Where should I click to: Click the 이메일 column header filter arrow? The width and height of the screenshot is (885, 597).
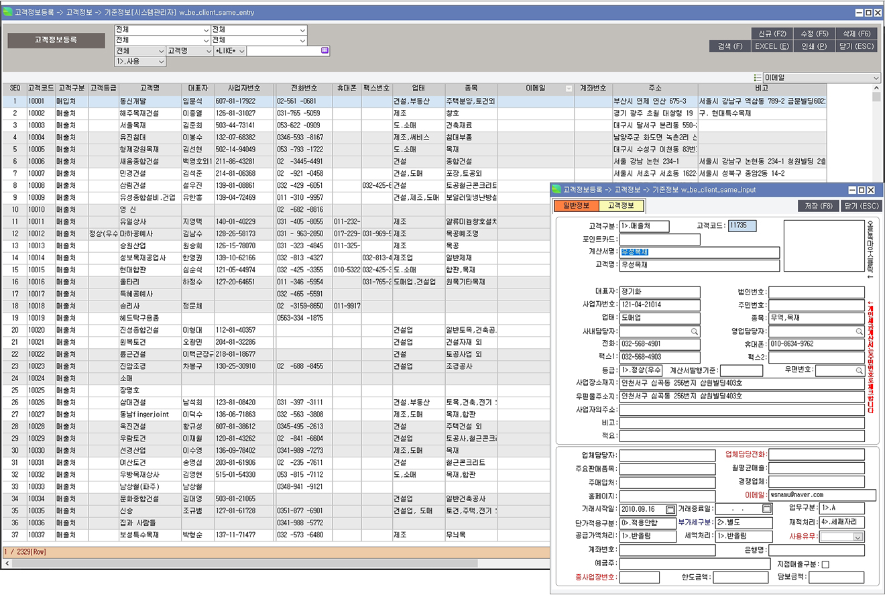[x=569, y=89]
